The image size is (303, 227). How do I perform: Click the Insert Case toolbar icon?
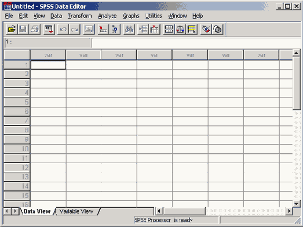(x=143, y=30)
